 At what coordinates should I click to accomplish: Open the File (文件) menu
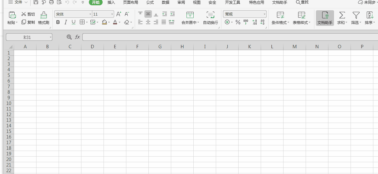pos(18,2)
